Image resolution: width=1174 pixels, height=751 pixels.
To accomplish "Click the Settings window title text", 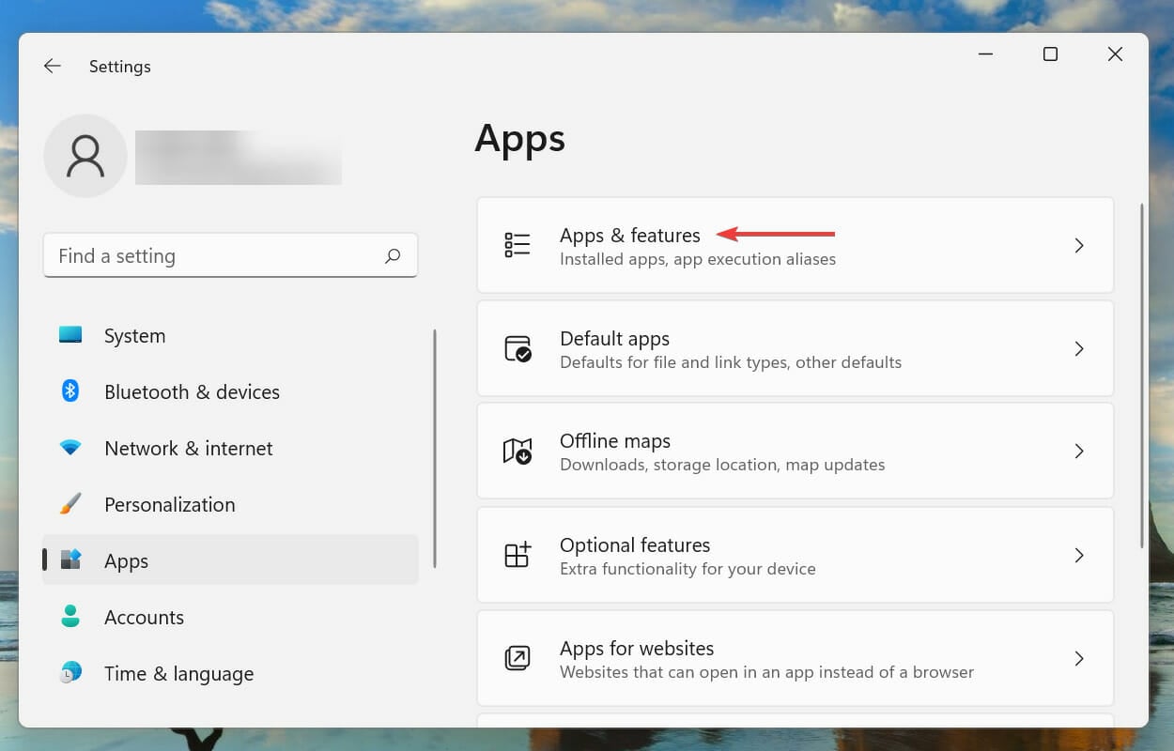I will tap(119, 67).
